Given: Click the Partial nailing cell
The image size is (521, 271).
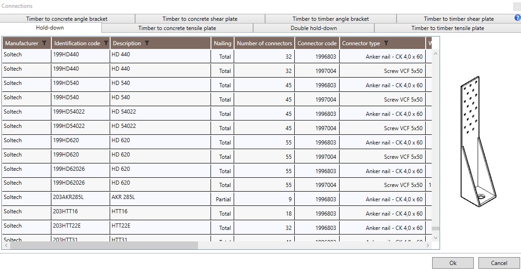Looking at the screenshot, I should 222,199.
